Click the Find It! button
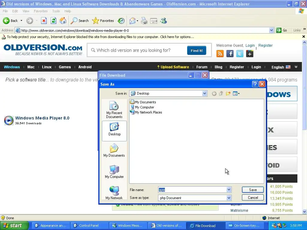This screenshot has width=307, height=230. tap(197, 50)
